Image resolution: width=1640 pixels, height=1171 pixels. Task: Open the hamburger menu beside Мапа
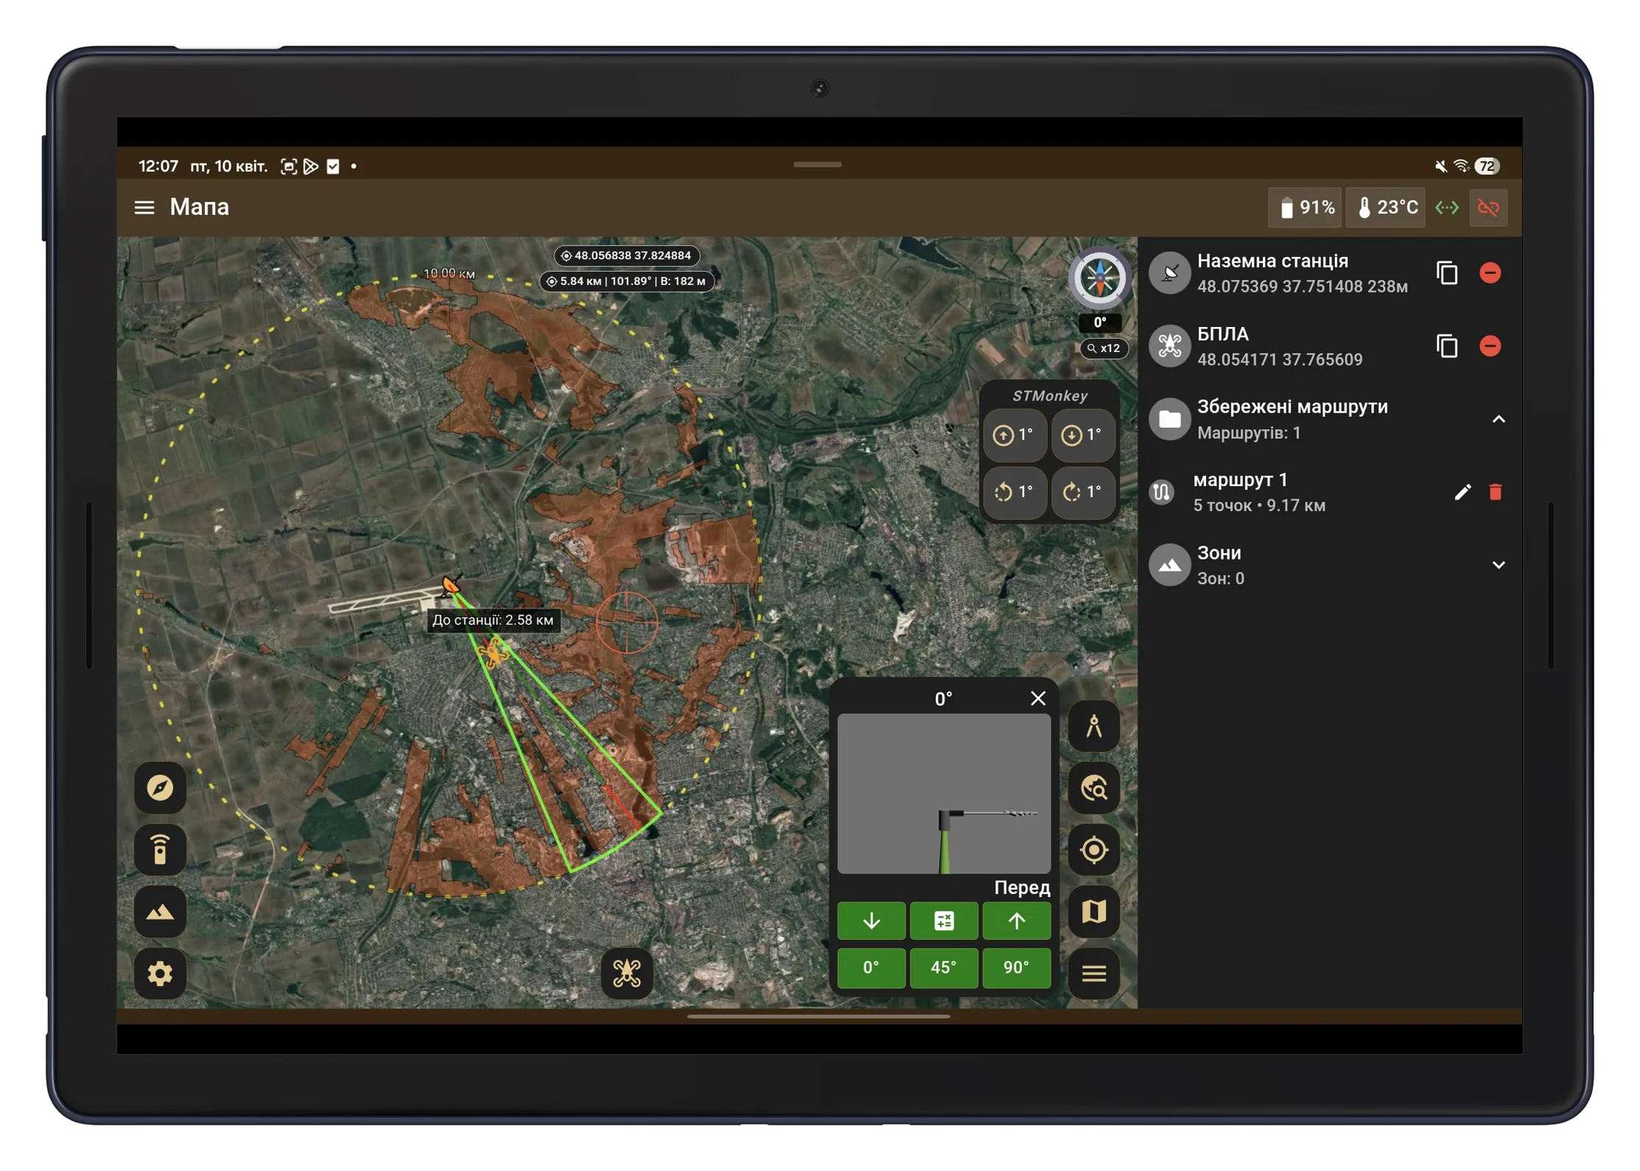click(x=144, y=208)
